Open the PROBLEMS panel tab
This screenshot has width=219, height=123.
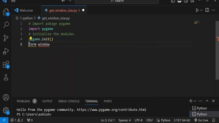point(23,101)
